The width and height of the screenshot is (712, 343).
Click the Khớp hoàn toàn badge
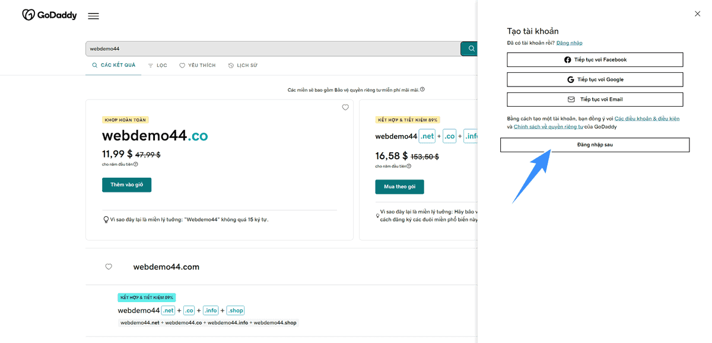pyautogui.click(x=125, y=120)
